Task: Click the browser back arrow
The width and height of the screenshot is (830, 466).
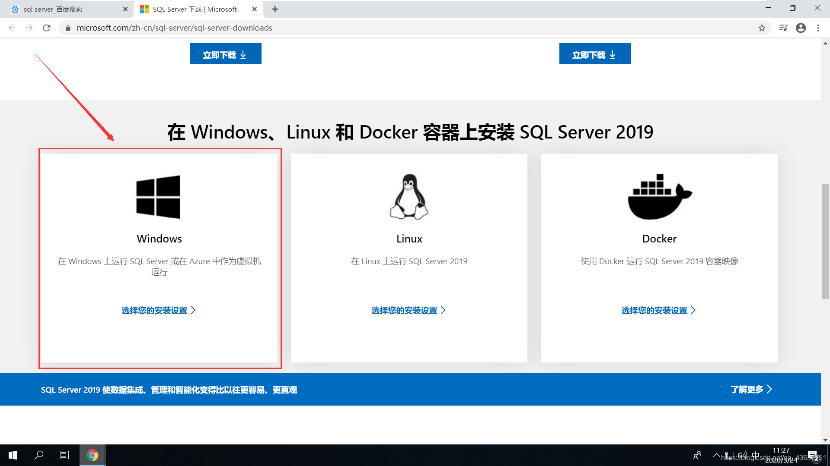Action: click(x=12, y=28)
